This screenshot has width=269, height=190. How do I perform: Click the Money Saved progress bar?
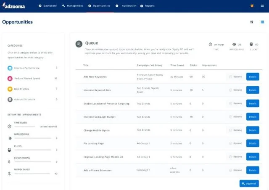pos(32,174)
